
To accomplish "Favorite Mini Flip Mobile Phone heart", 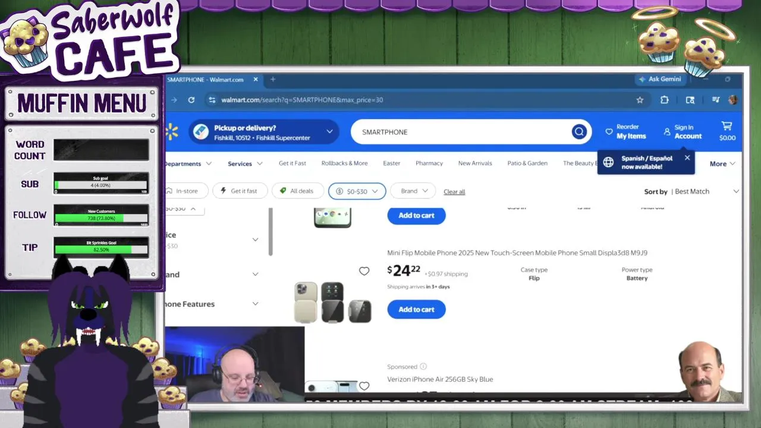I will 364,271.
